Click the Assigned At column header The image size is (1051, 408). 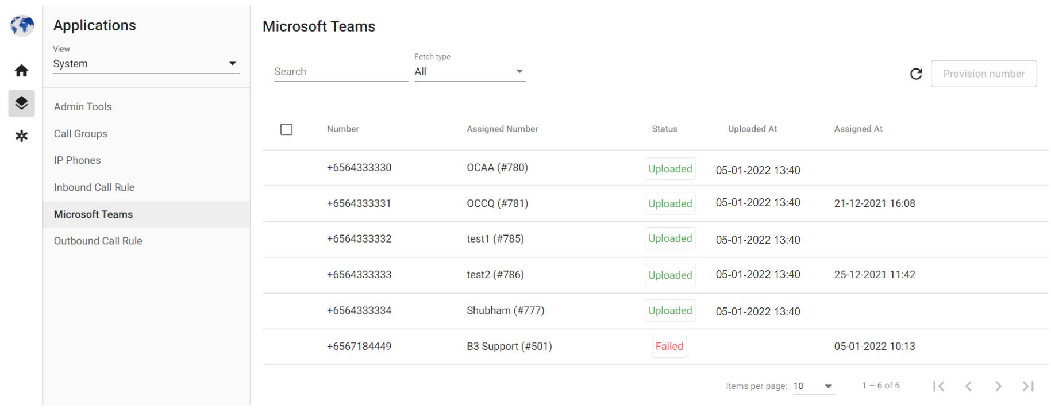[x=858, y=129]
